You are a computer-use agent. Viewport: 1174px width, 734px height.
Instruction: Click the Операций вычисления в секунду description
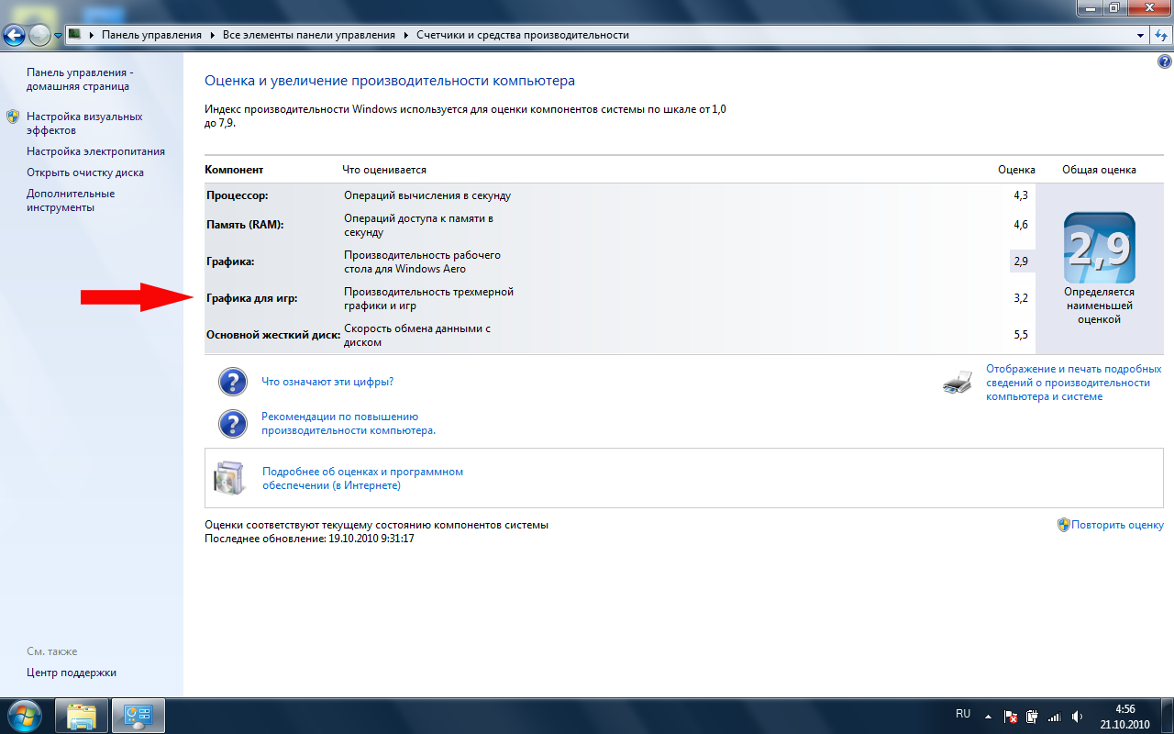click(x=427, y=195)
